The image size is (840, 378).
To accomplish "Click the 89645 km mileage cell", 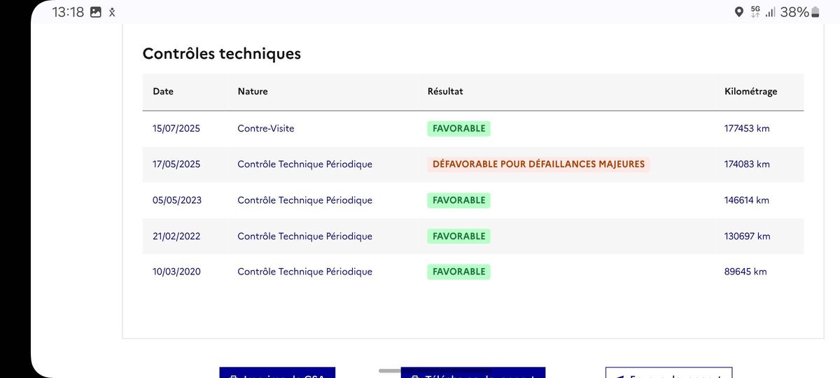I will coord(745,272).
